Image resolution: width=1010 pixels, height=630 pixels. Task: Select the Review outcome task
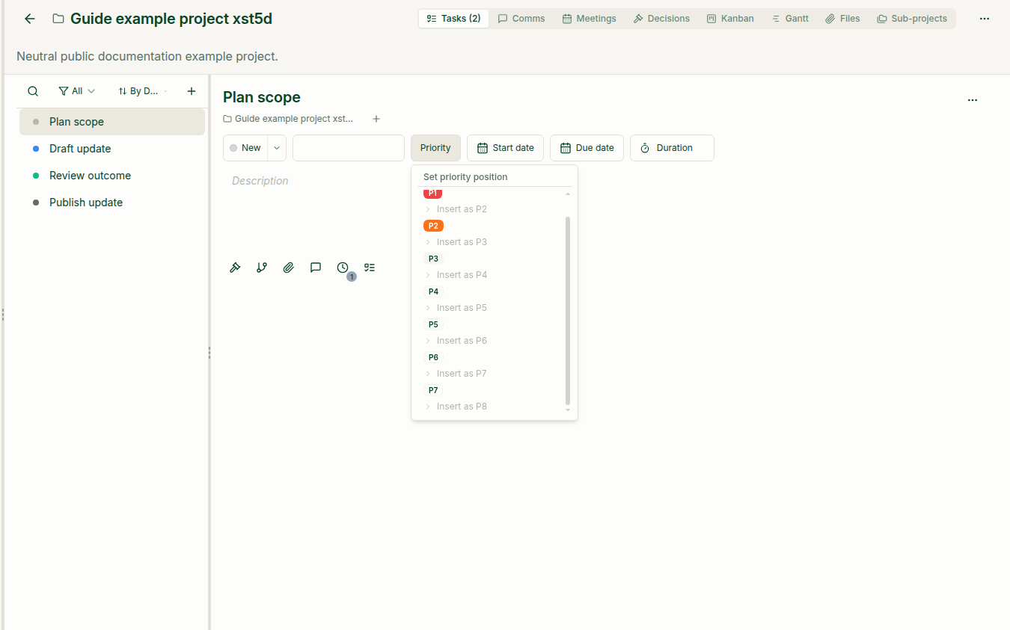pyautogui.click(x=112, y=176)
